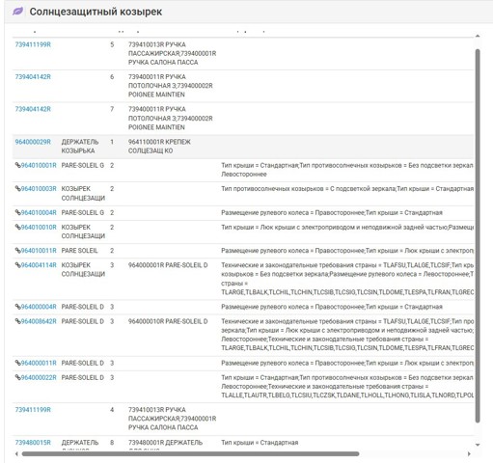Open part 739411199R in position 5 row
This screenshot has width=493, height=463.
[x=33, y=44]
